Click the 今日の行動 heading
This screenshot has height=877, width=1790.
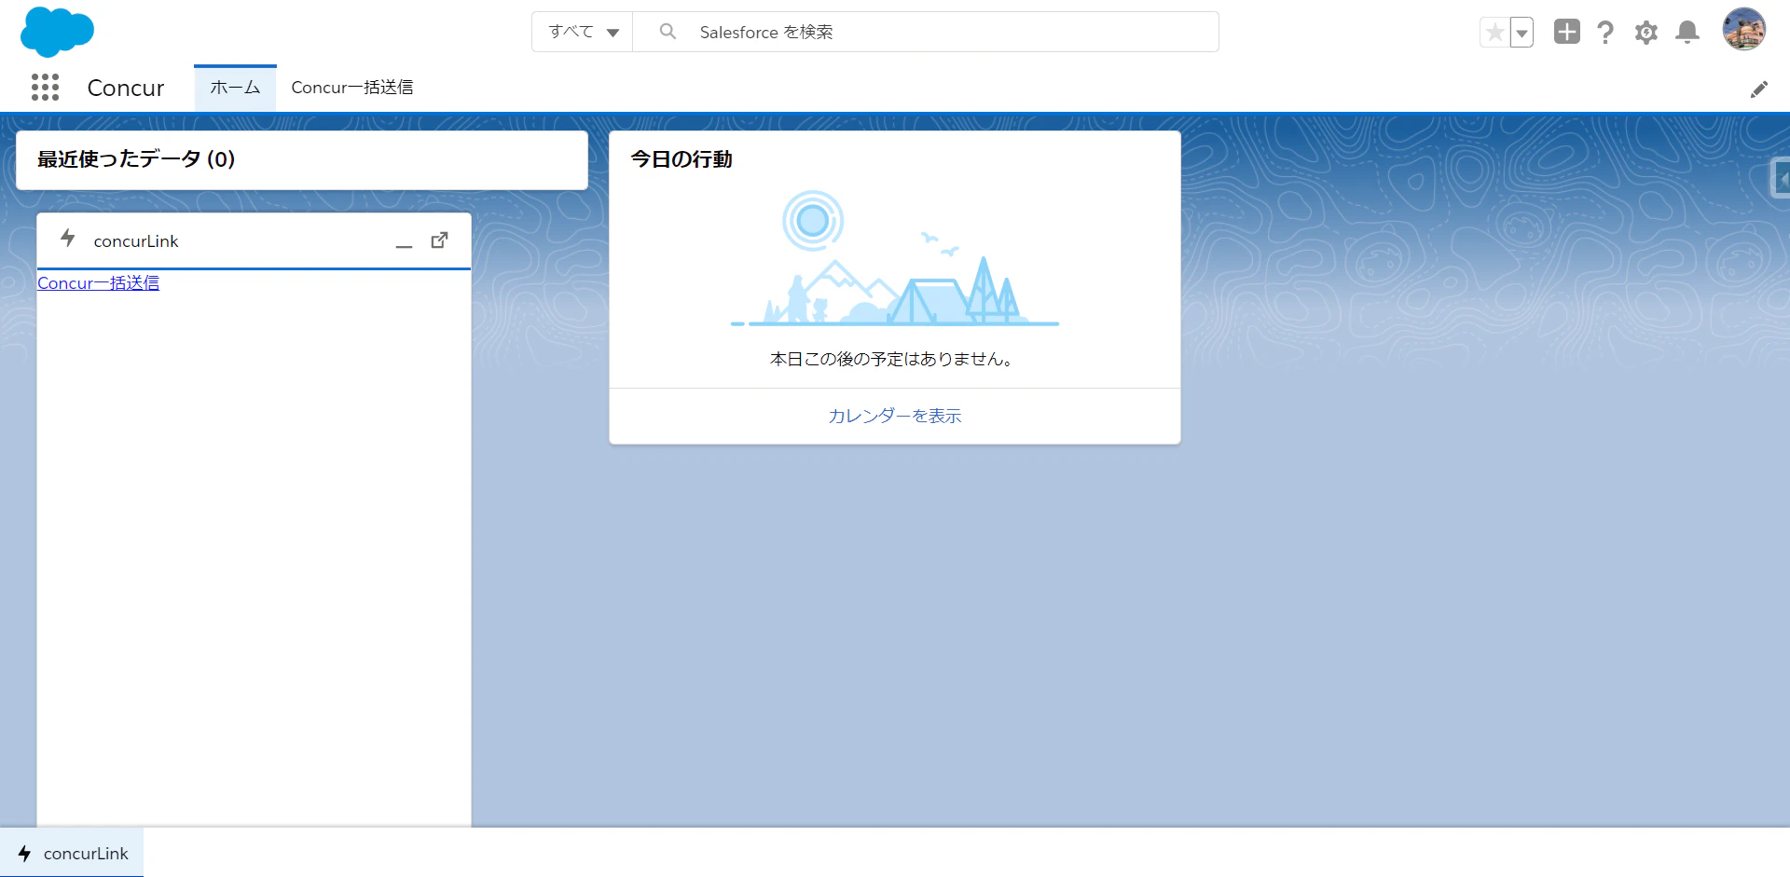[682, 159]
